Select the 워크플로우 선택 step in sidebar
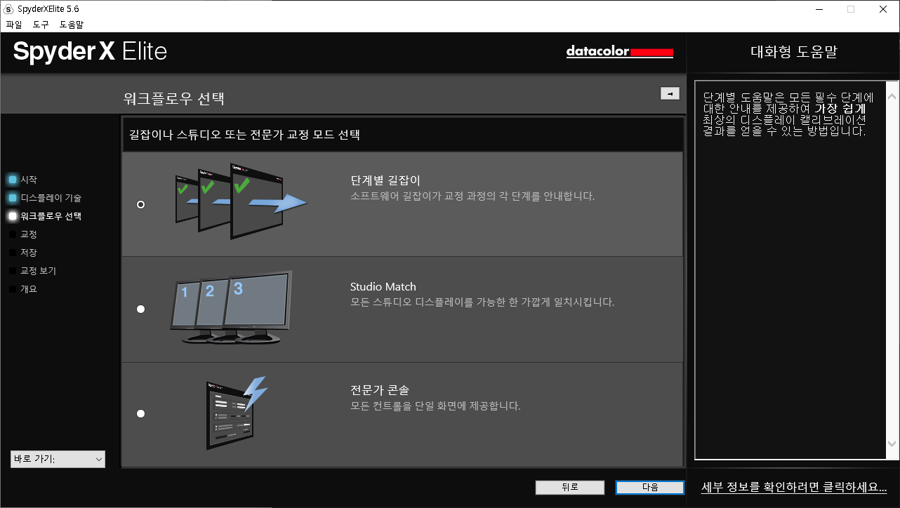 pyautogui.click(x=51, y=216)
